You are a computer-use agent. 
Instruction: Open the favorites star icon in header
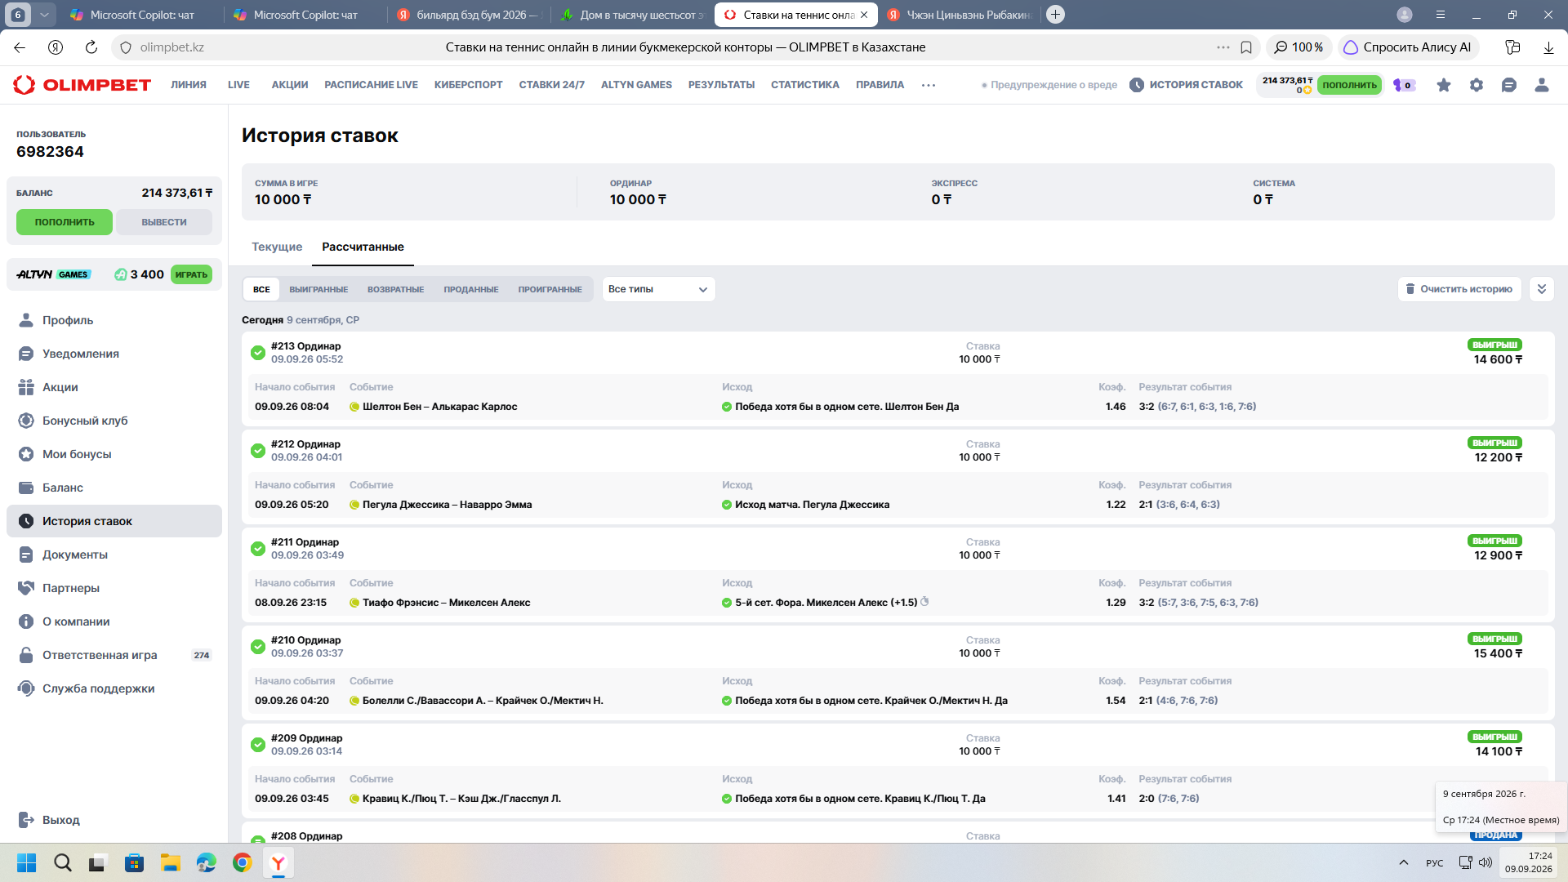1444,85
